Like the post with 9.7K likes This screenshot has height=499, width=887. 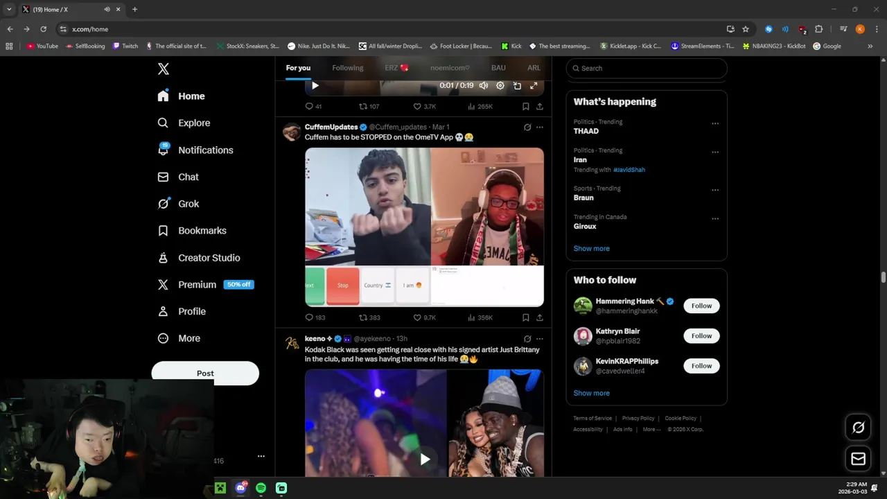coord(425,317)
